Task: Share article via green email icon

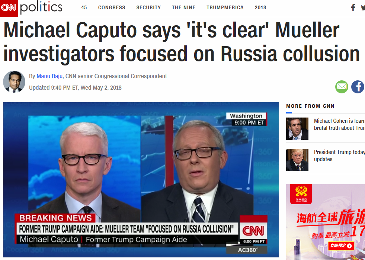Action: point(342,87)
